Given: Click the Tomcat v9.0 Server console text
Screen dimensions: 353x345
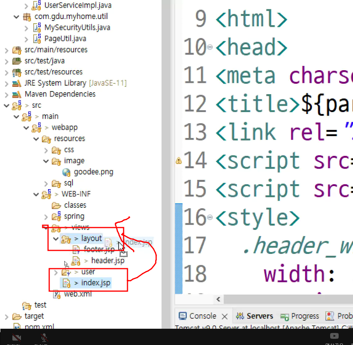Looking at the screenshot, I should click(x=263, y=327).
